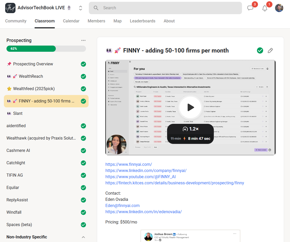The width and height of the screenshot is (290, 242).
Task: Focus the Search input field
Action: pyautogui.click(x=165, y=8)
